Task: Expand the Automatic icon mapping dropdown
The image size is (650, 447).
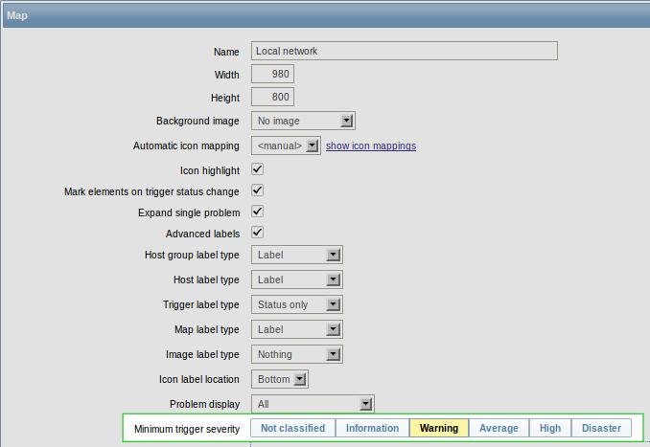Action: coord(286,146)
